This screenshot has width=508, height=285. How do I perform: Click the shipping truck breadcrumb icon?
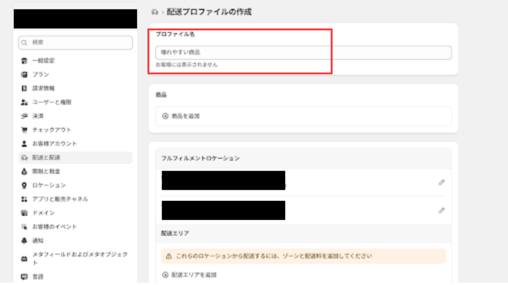pos(155,12)
